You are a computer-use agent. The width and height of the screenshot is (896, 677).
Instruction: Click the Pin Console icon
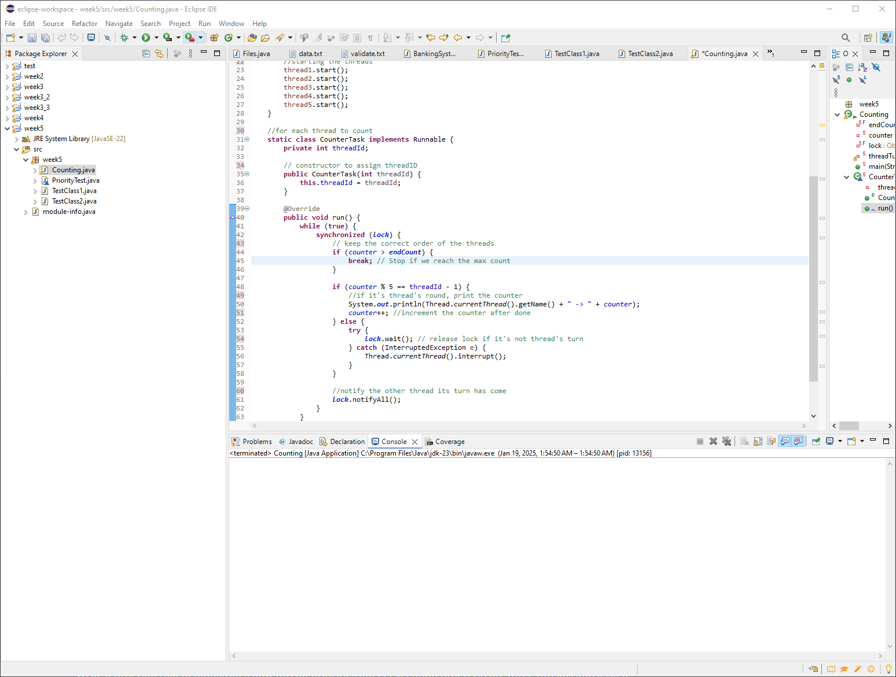click(816, 441)
